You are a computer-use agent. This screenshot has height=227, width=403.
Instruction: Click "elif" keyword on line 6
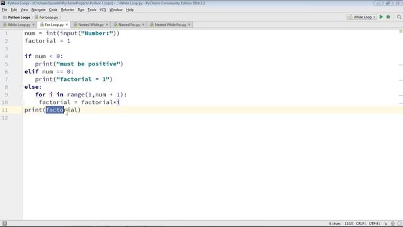[31, 71]
